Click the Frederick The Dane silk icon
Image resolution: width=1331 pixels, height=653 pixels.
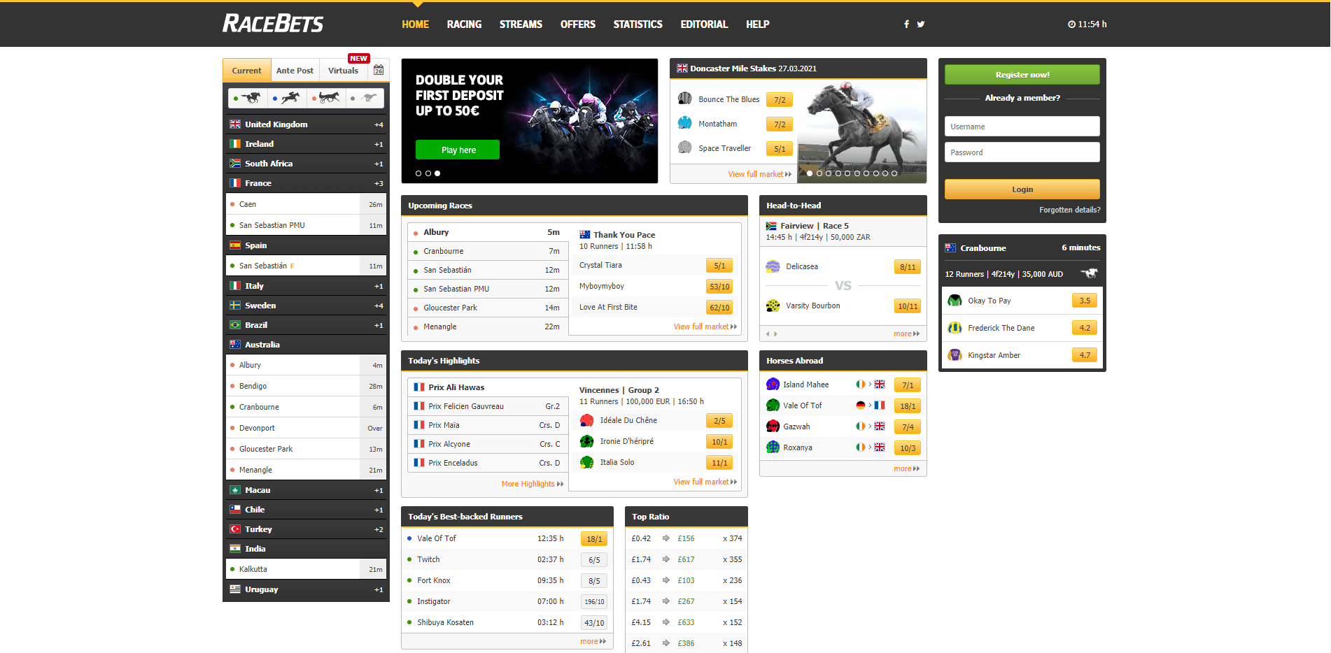coord(955,328)
